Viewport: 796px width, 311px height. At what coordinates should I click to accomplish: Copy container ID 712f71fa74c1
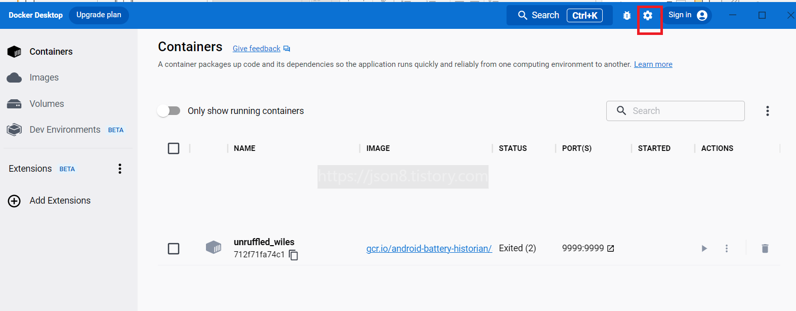(294, 255)
